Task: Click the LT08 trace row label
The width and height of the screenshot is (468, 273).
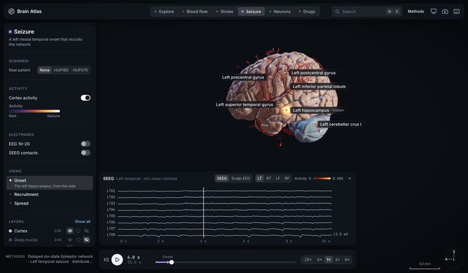Action: pos(111,235)
